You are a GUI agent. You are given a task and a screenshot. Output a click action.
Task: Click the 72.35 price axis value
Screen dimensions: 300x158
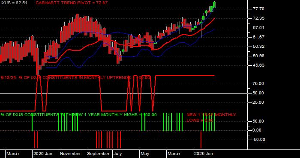[259, 18]
